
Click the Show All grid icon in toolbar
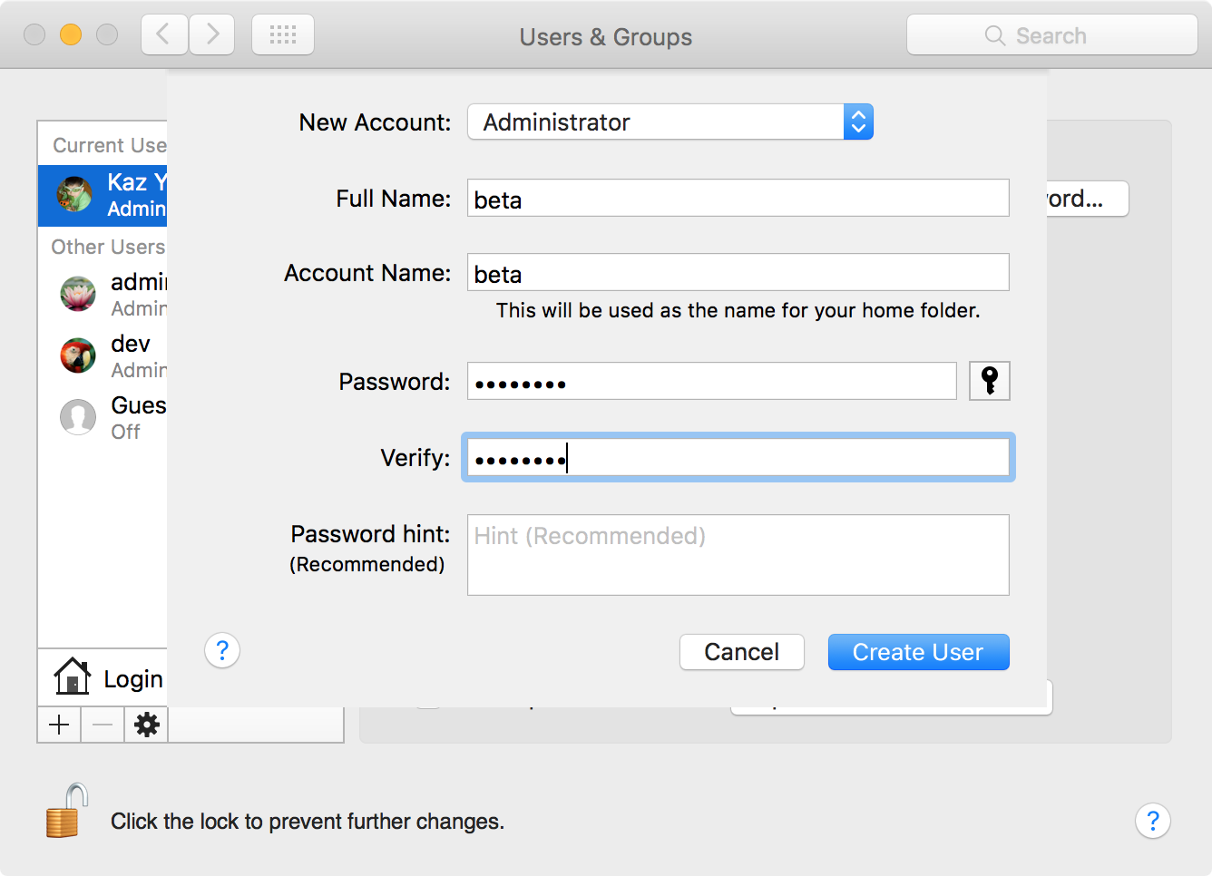[x=282, y=34]
